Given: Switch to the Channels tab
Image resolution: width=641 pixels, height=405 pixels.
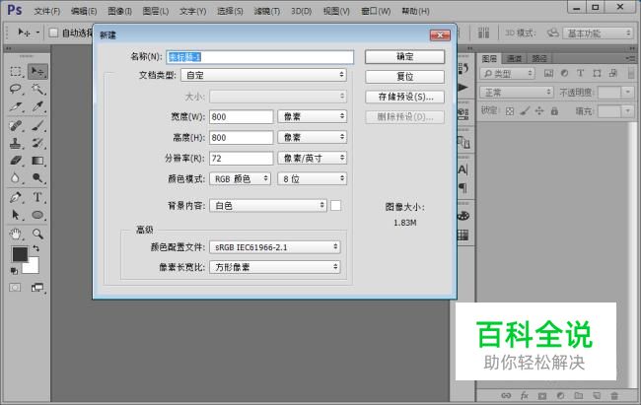Looking at the screenshot, I should (514, 59).
